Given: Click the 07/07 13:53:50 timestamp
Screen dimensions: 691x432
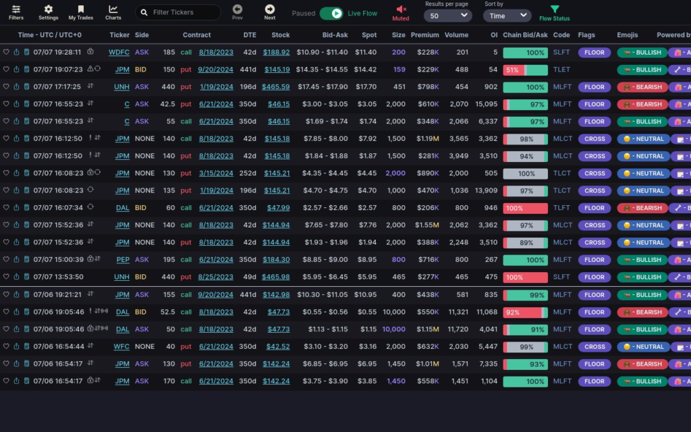Looking at the screenshot, I should (58, 277).
